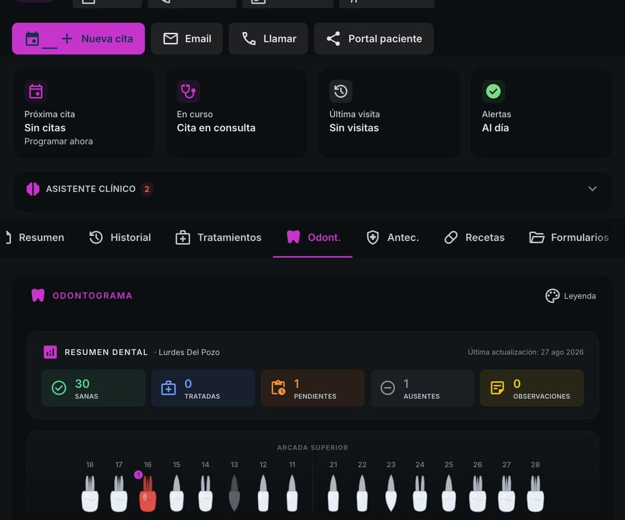Click the 1 Pendientes card
The width and height of the screenshot is (625, 520).
[x=312, y=388]
